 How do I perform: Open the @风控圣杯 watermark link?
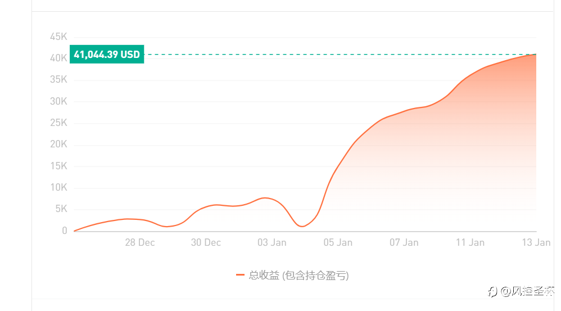[x=527, y=291]
